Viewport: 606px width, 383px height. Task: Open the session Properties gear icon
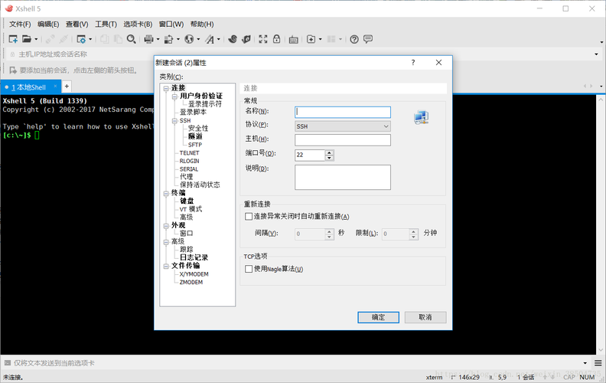coord(81,39)
